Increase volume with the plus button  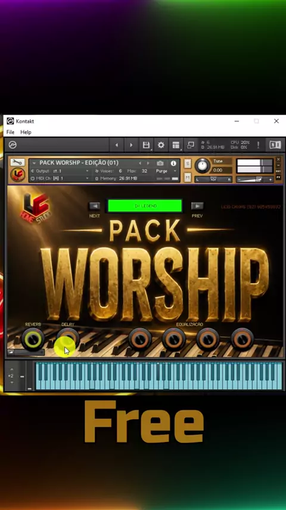(x=270, y=180)
